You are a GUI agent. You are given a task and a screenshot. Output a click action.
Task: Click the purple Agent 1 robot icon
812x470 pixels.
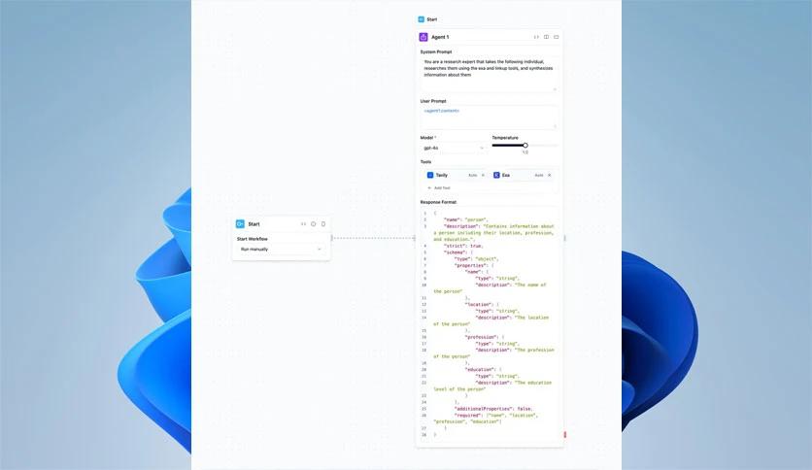point(423,37)
